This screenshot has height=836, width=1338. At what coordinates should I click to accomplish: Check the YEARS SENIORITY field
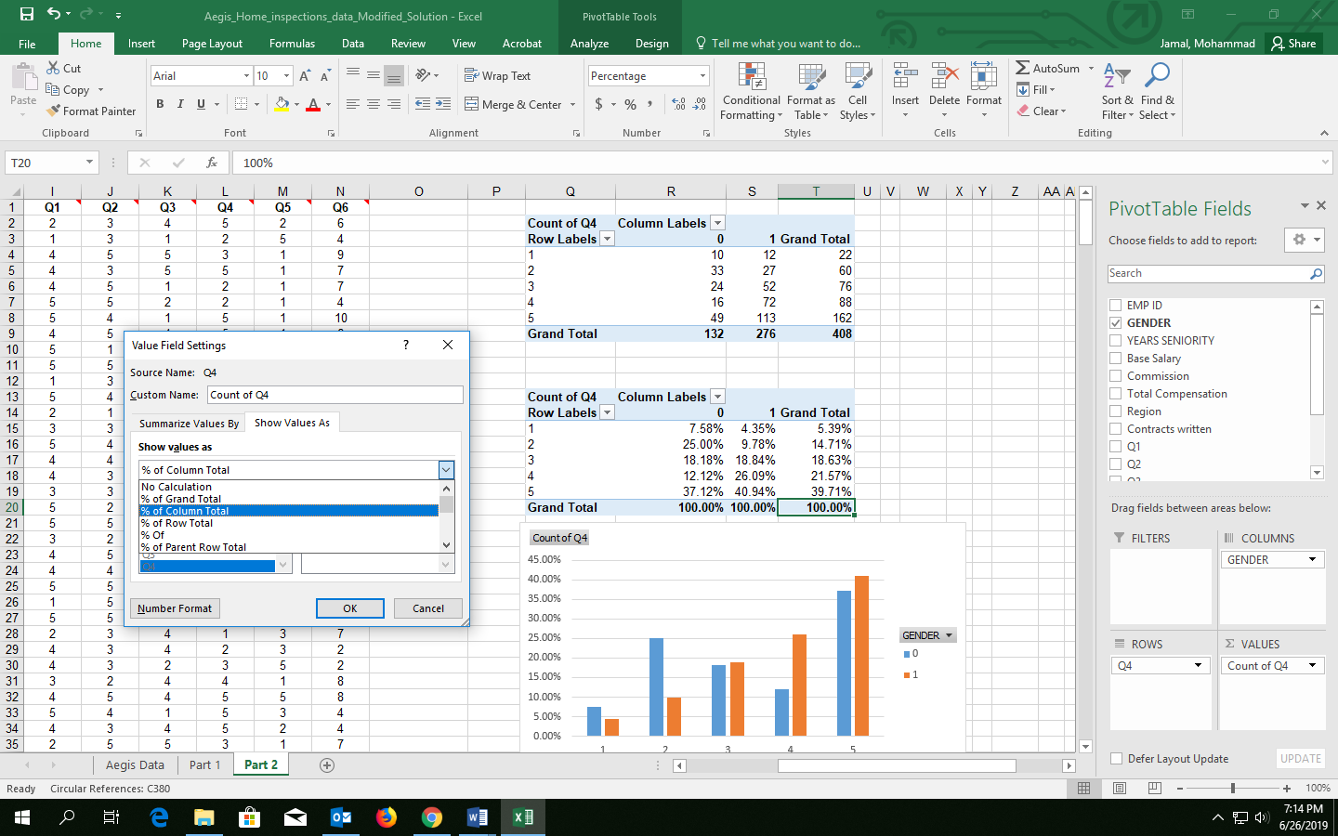(x=1115, y=340)
